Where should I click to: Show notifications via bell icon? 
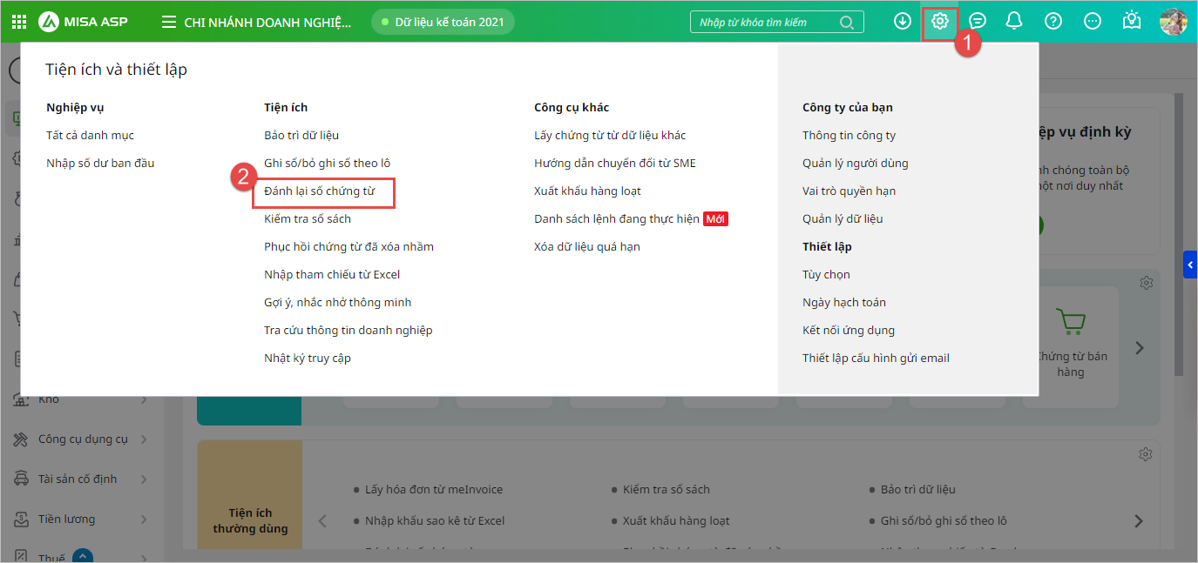pos(1014,21)
